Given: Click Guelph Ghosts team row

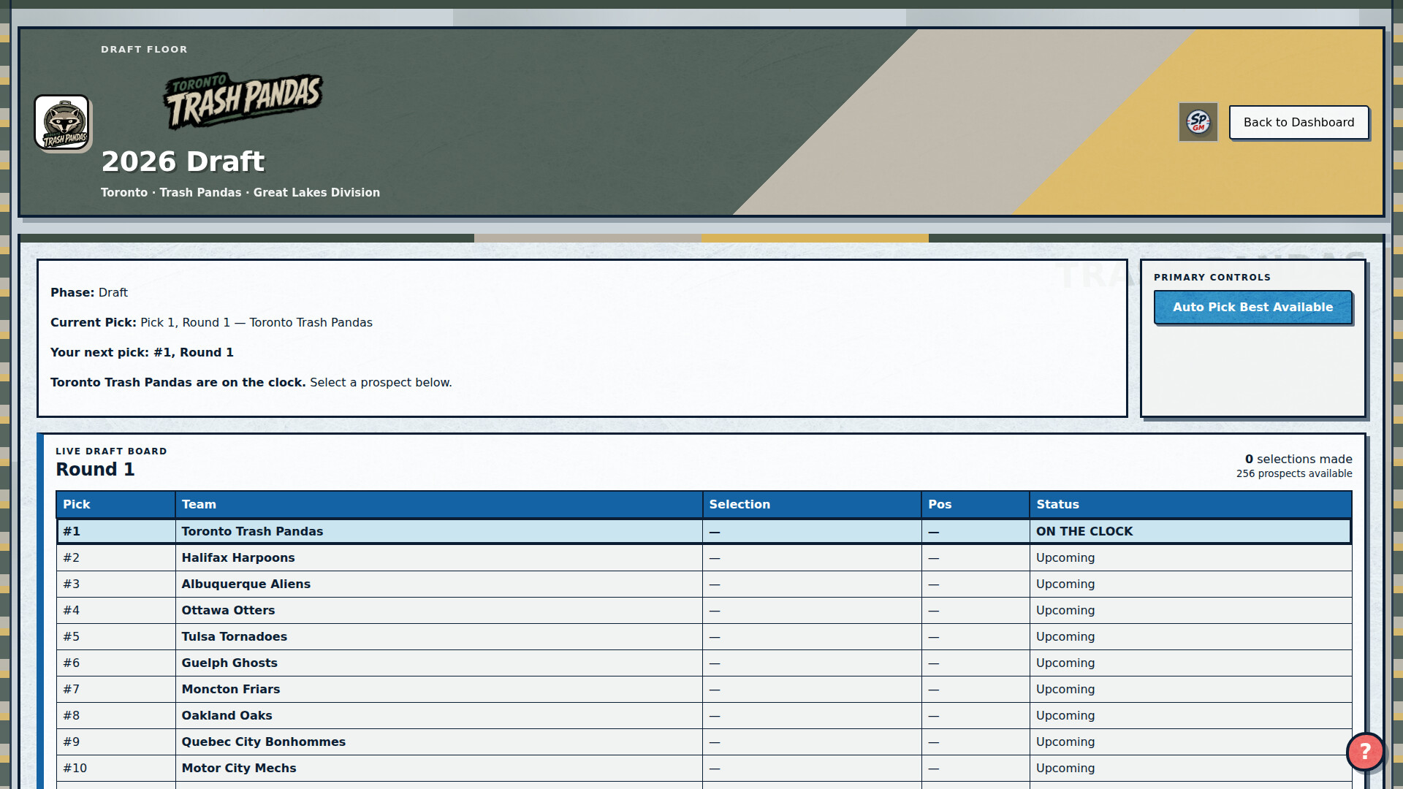Looking at the screenshot, I should 704,663.
